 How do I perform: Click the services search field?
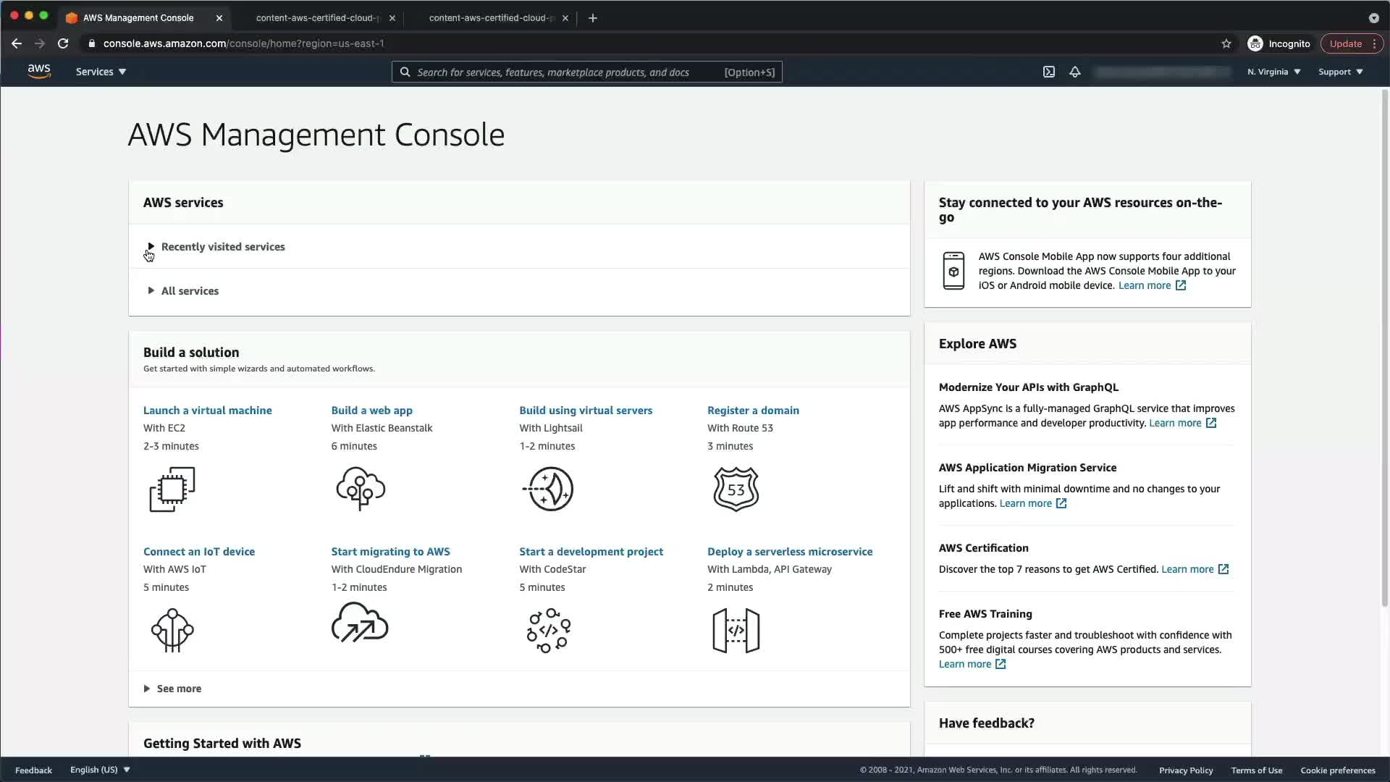565,72
